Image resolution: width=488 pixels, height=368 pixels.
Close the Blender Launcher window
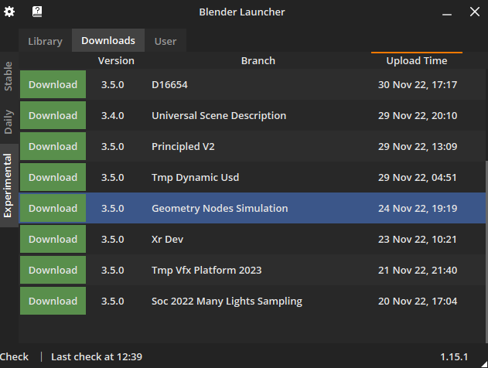click(x=475, y=12)
